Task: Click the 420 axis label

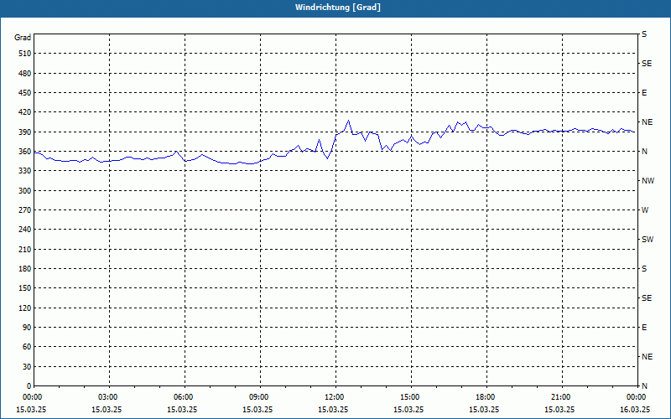Action: point(25,112)
